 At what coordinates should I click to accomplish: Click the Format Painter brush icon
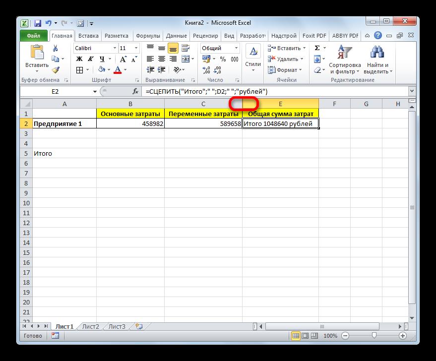pos(55,70)
